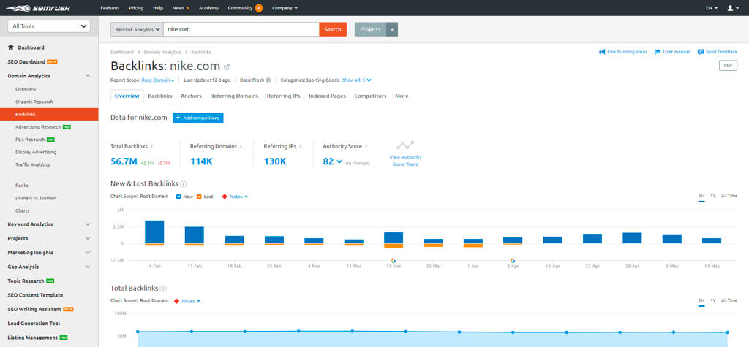The image size is (749, 347).
Task: Click the Authority Score trend graph icon
Action: tap(405, 145)
